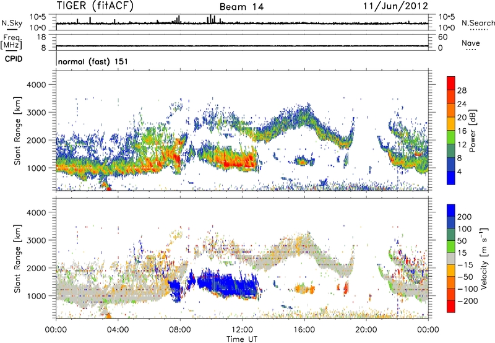The image size is (495, 343).
Task: Click the Nave legend label
Action: pos(471,43)
